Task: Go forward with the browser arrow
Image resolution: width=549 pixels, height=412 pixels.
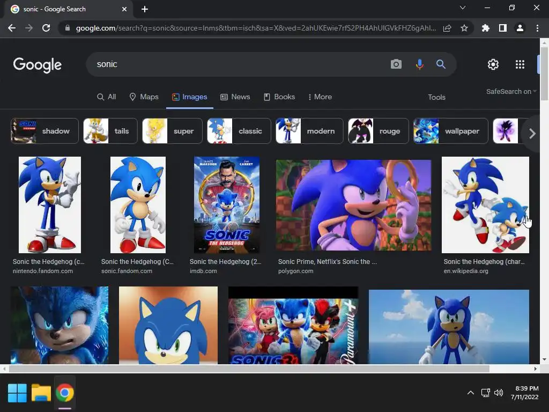Action: [29, 28]
